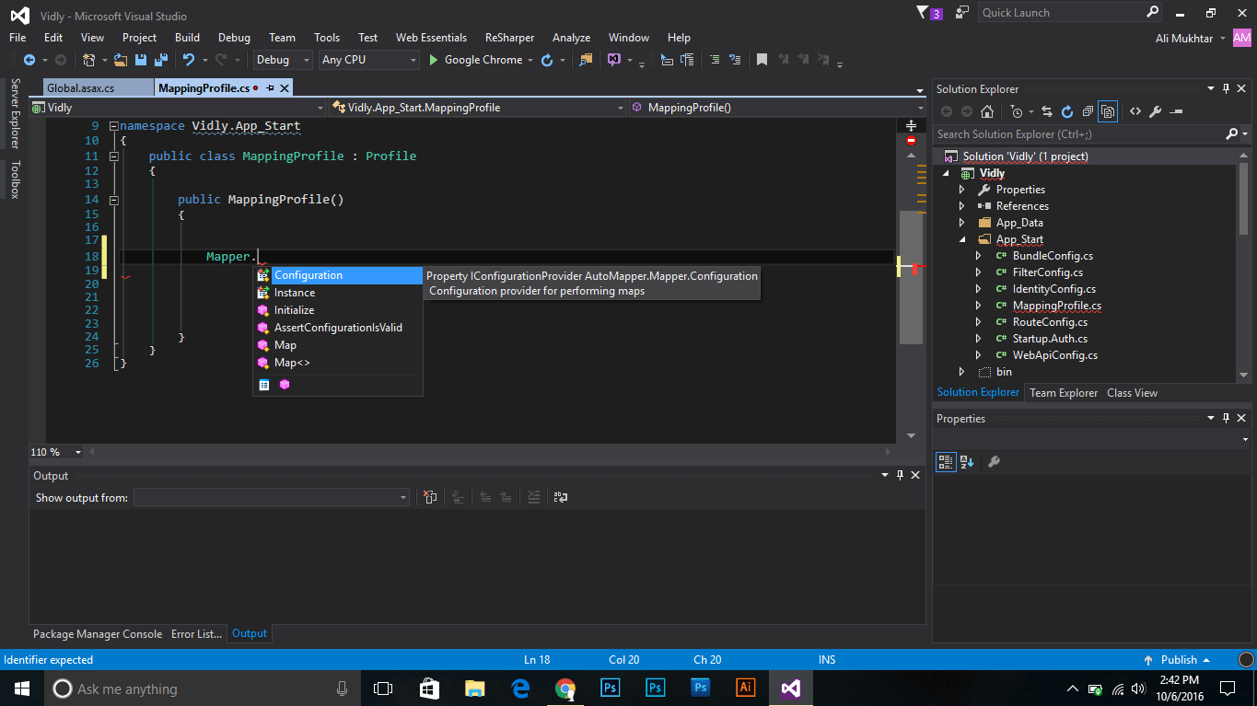1257x706 pixels.
Task: Click the editor vertical scrollbar thumb
Action: [x=911, y=276]
